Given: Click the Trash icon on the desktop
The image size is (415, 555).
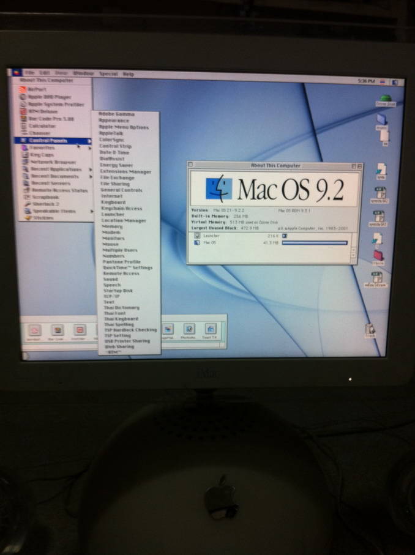Looking at the screenshot, I should coord(369,330).
